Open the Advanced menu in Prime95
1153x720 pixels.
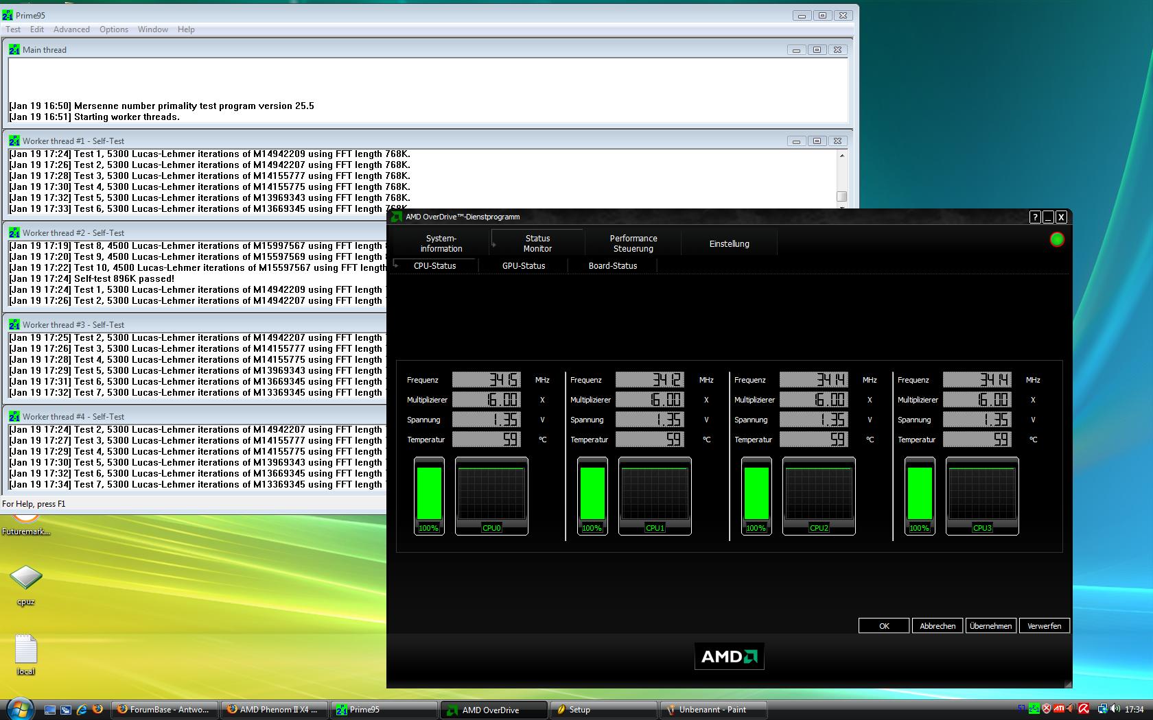tap(71, 29)
